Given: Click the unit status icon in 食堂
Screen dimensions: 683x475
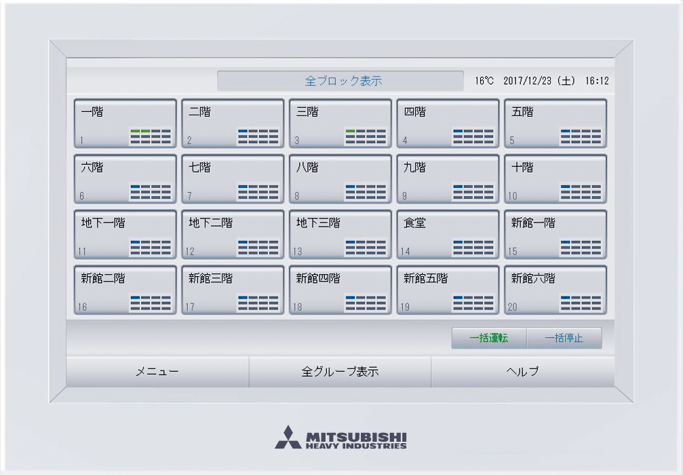Looking at the screenshot, I should pos(473,248).
